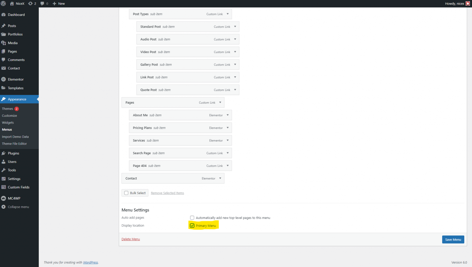Click the Howdy nicex profile avatar
The width and height of the screenshot is (472, 267).
[468, 3]
